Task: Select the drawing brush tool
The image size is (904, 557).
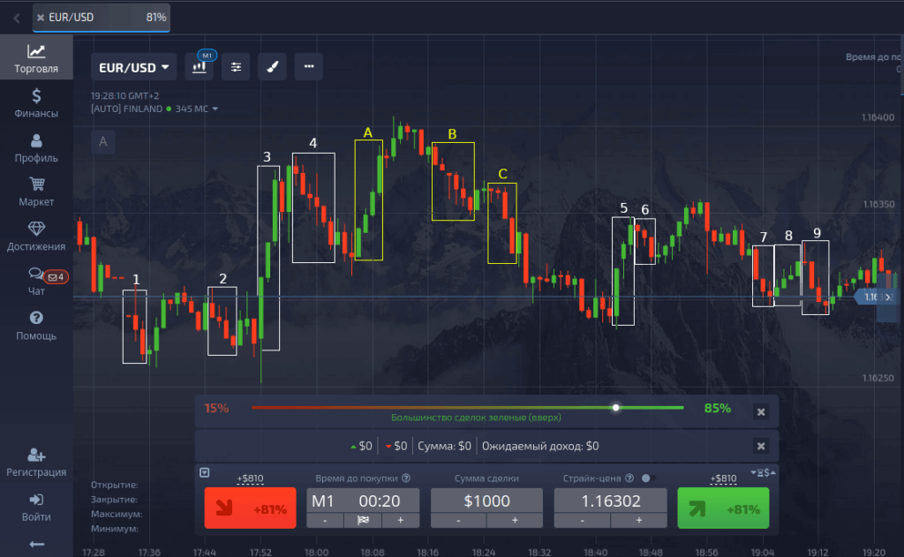Action: (272, 67)
